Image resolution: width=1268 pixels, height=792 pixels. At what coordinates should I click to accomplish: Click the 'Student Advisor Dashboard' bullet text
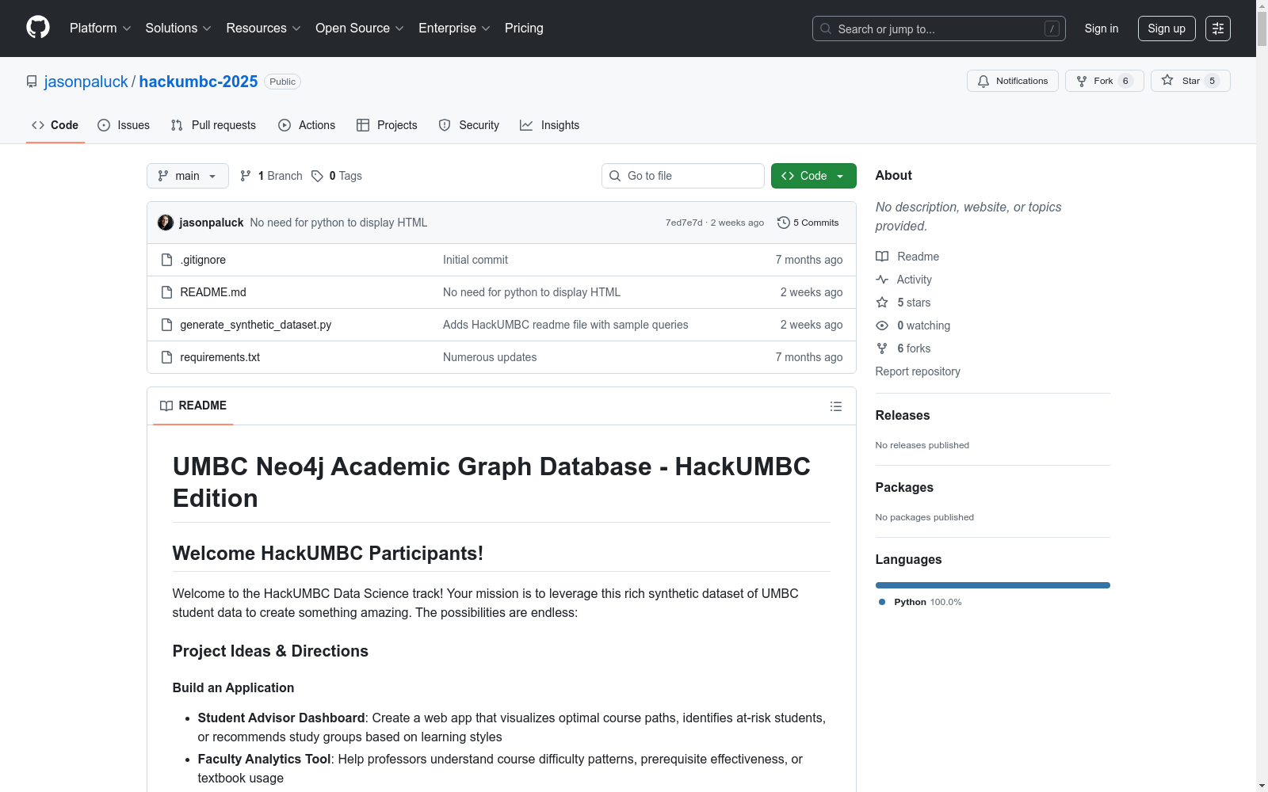pyautogui.click(x=281, y=718)
